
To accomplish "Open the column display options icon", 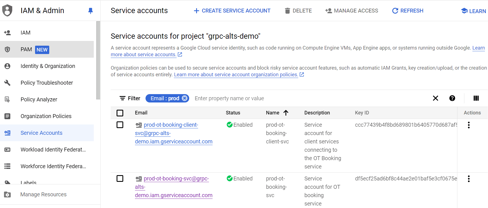I will pyautogui.click(x=476, y=98).
